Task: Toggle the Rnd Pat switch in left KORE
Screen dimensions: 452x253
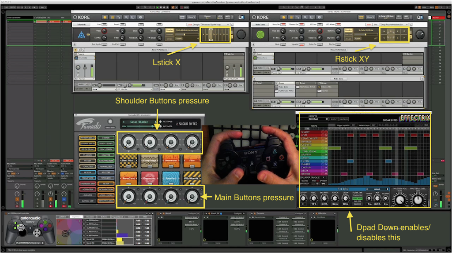Action: tap(123, 44)
